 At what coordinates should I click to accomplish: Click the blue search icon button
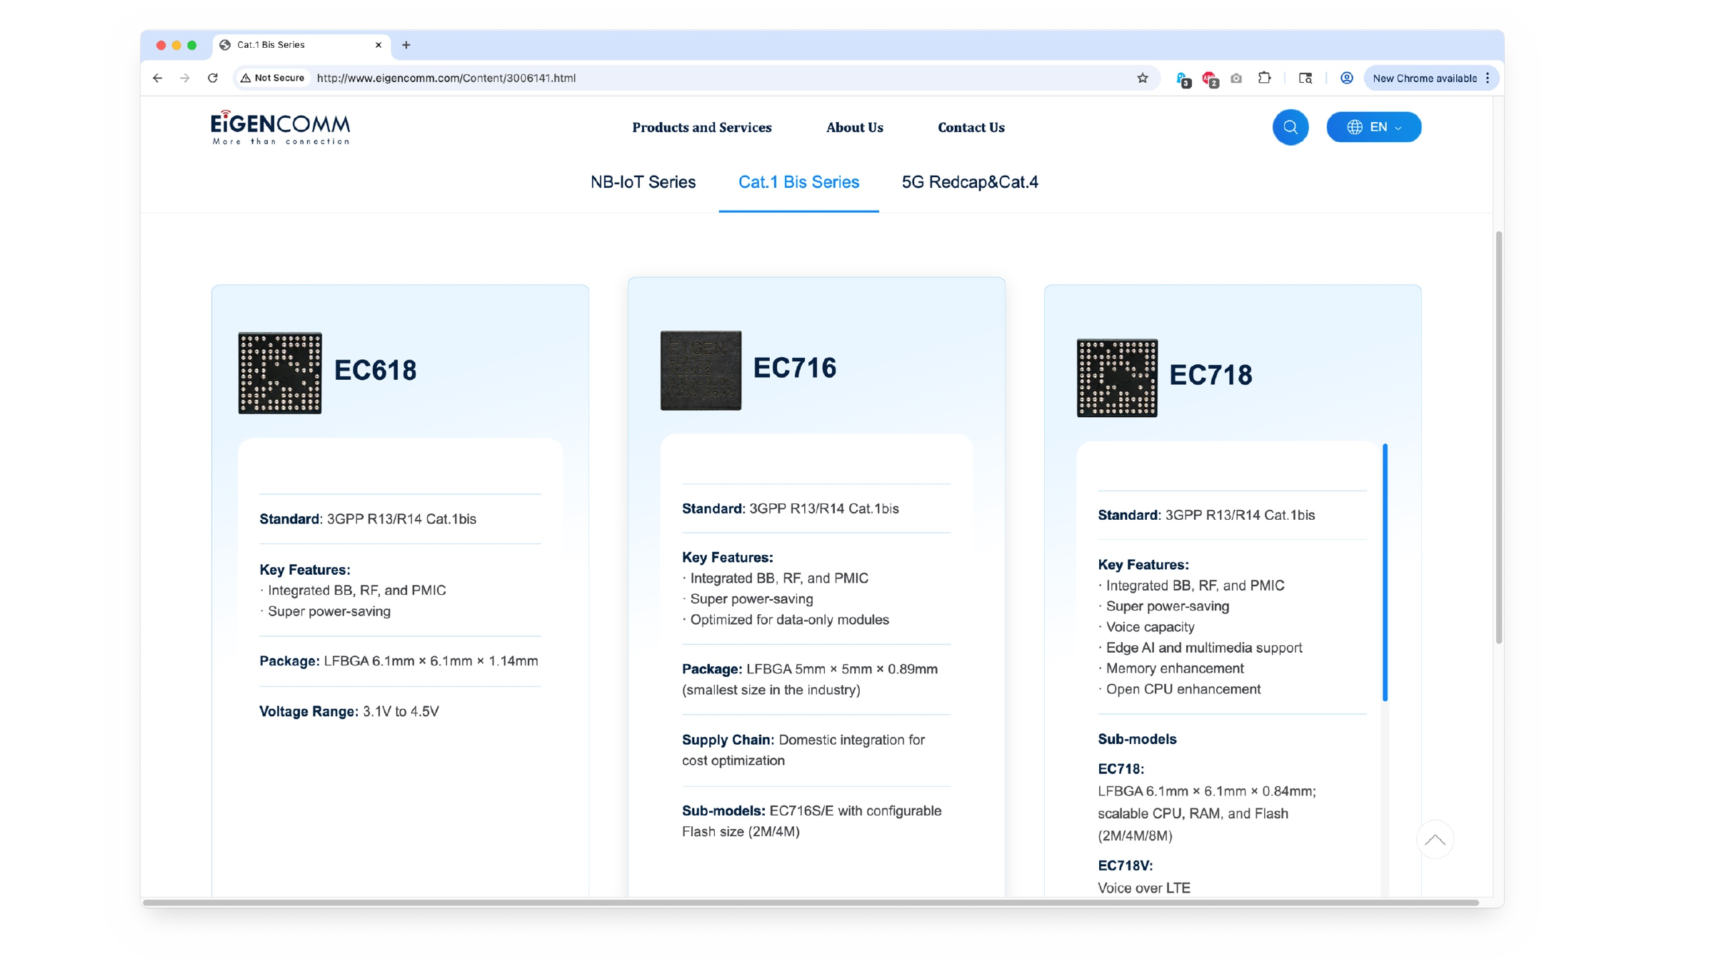[1290, 127]
